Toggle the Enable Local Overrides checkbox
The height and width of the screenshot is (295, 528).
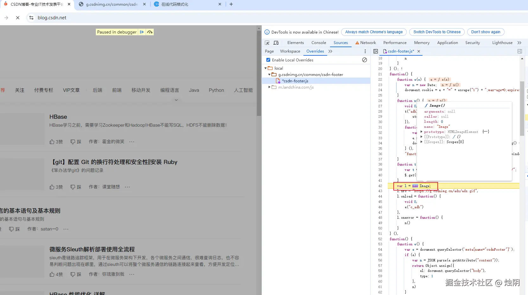268,60
